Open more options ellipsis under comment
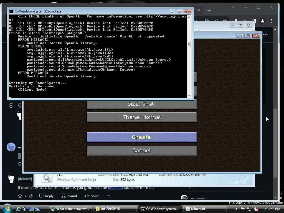The height and width of the screenshot is (213, 284). [109, 196]
